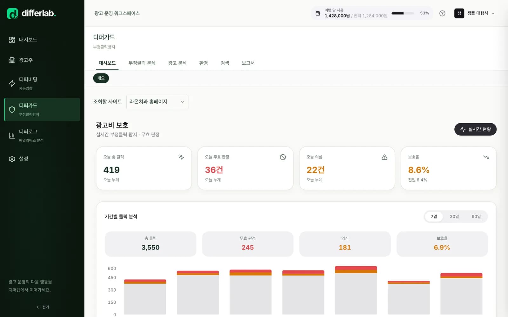Open the 보고서 tab

point(248,63)
